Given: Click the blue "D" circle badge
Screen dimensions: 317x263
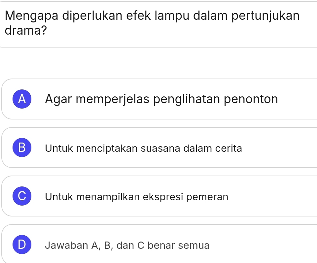Looking at the screenshot, I should (22, 245).
